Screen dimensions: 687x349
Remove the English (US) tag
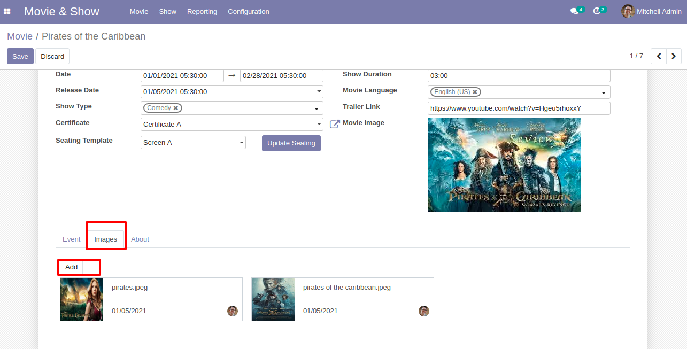(x=475, y=92)
